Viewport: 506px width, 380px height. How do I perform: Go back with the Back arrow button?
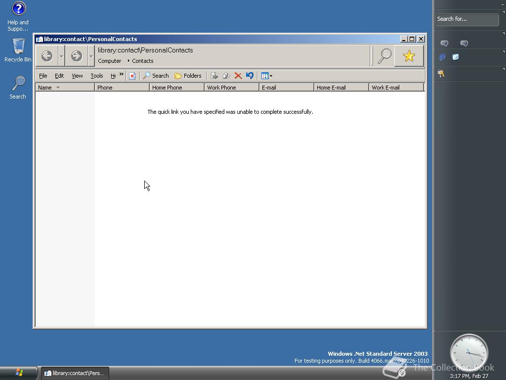pyautogui.click(x=47, y=56)
